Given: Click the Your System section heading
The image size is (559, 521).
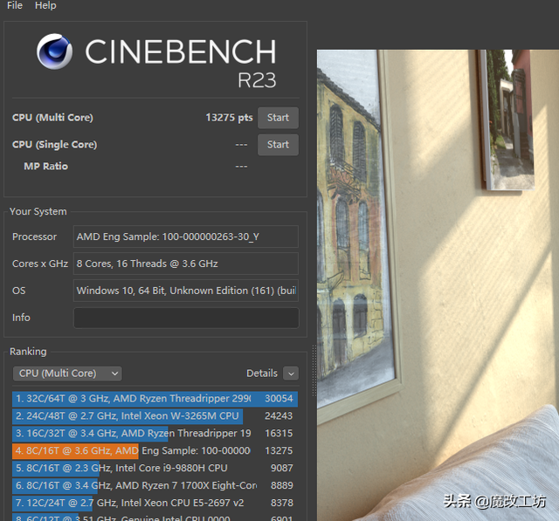Looking at the screenshot, I should click(38, 211).
